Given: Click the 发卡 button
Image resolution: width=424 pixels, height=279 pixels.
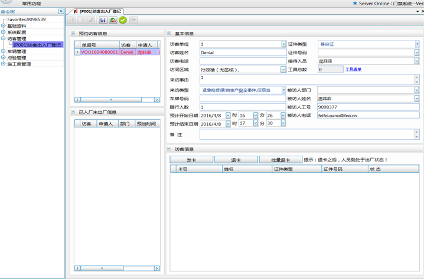Looking at the screenshot, I should click(x=191, y=160).
